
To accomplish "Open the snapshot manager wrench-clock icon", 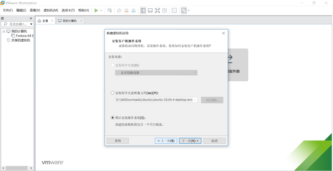I will click(133, 10).
